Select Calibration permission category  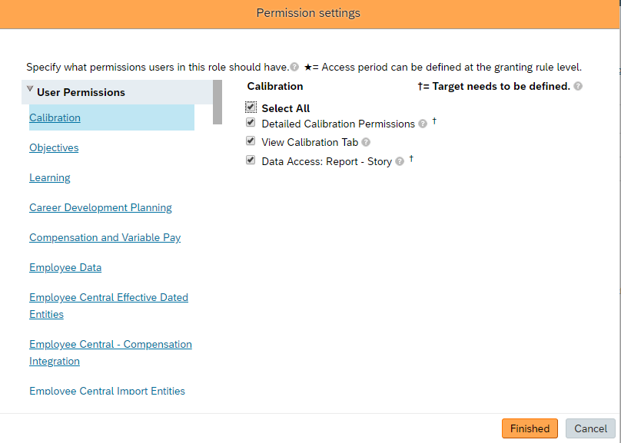[55, 117]
